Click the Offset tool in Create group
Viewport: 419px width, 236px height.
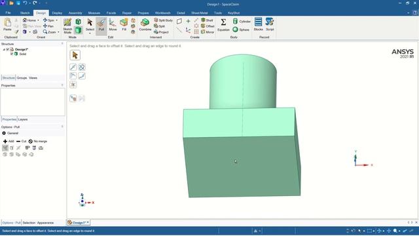pos(208,26)
